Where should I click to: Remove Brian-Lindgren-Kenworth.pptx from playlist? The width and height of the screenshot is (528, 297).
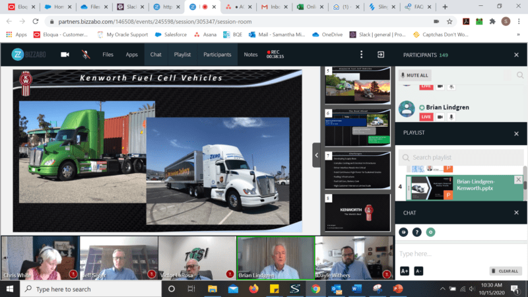pyautogui.click(x=518, y=180)
